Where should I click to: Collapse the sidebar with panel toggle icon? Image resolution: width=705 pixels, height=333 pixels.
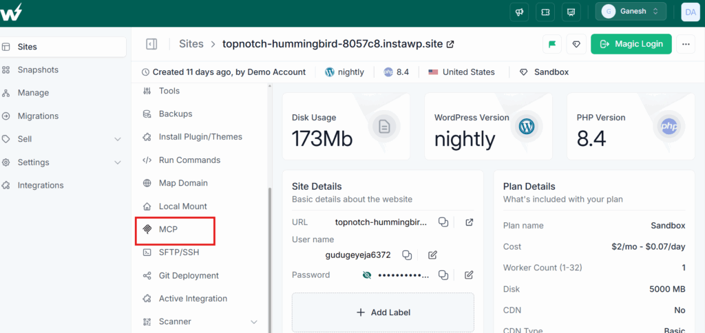coord(151,44)
